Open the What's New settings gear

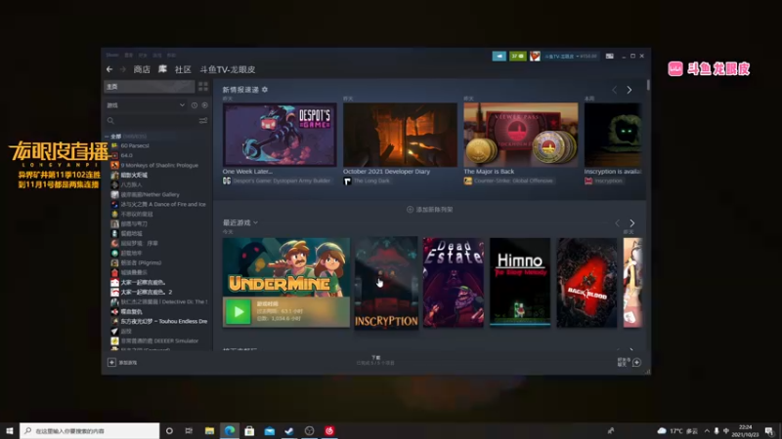265,90
